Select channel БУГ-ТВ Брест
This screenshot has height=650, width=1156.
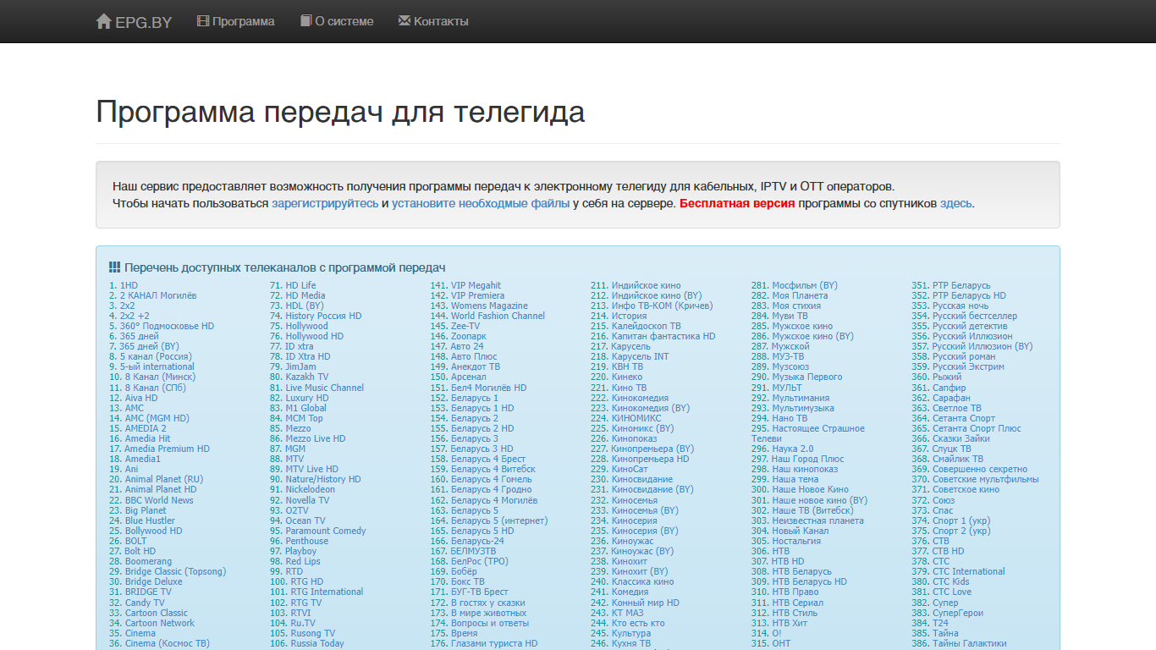(x=479, y=592)
